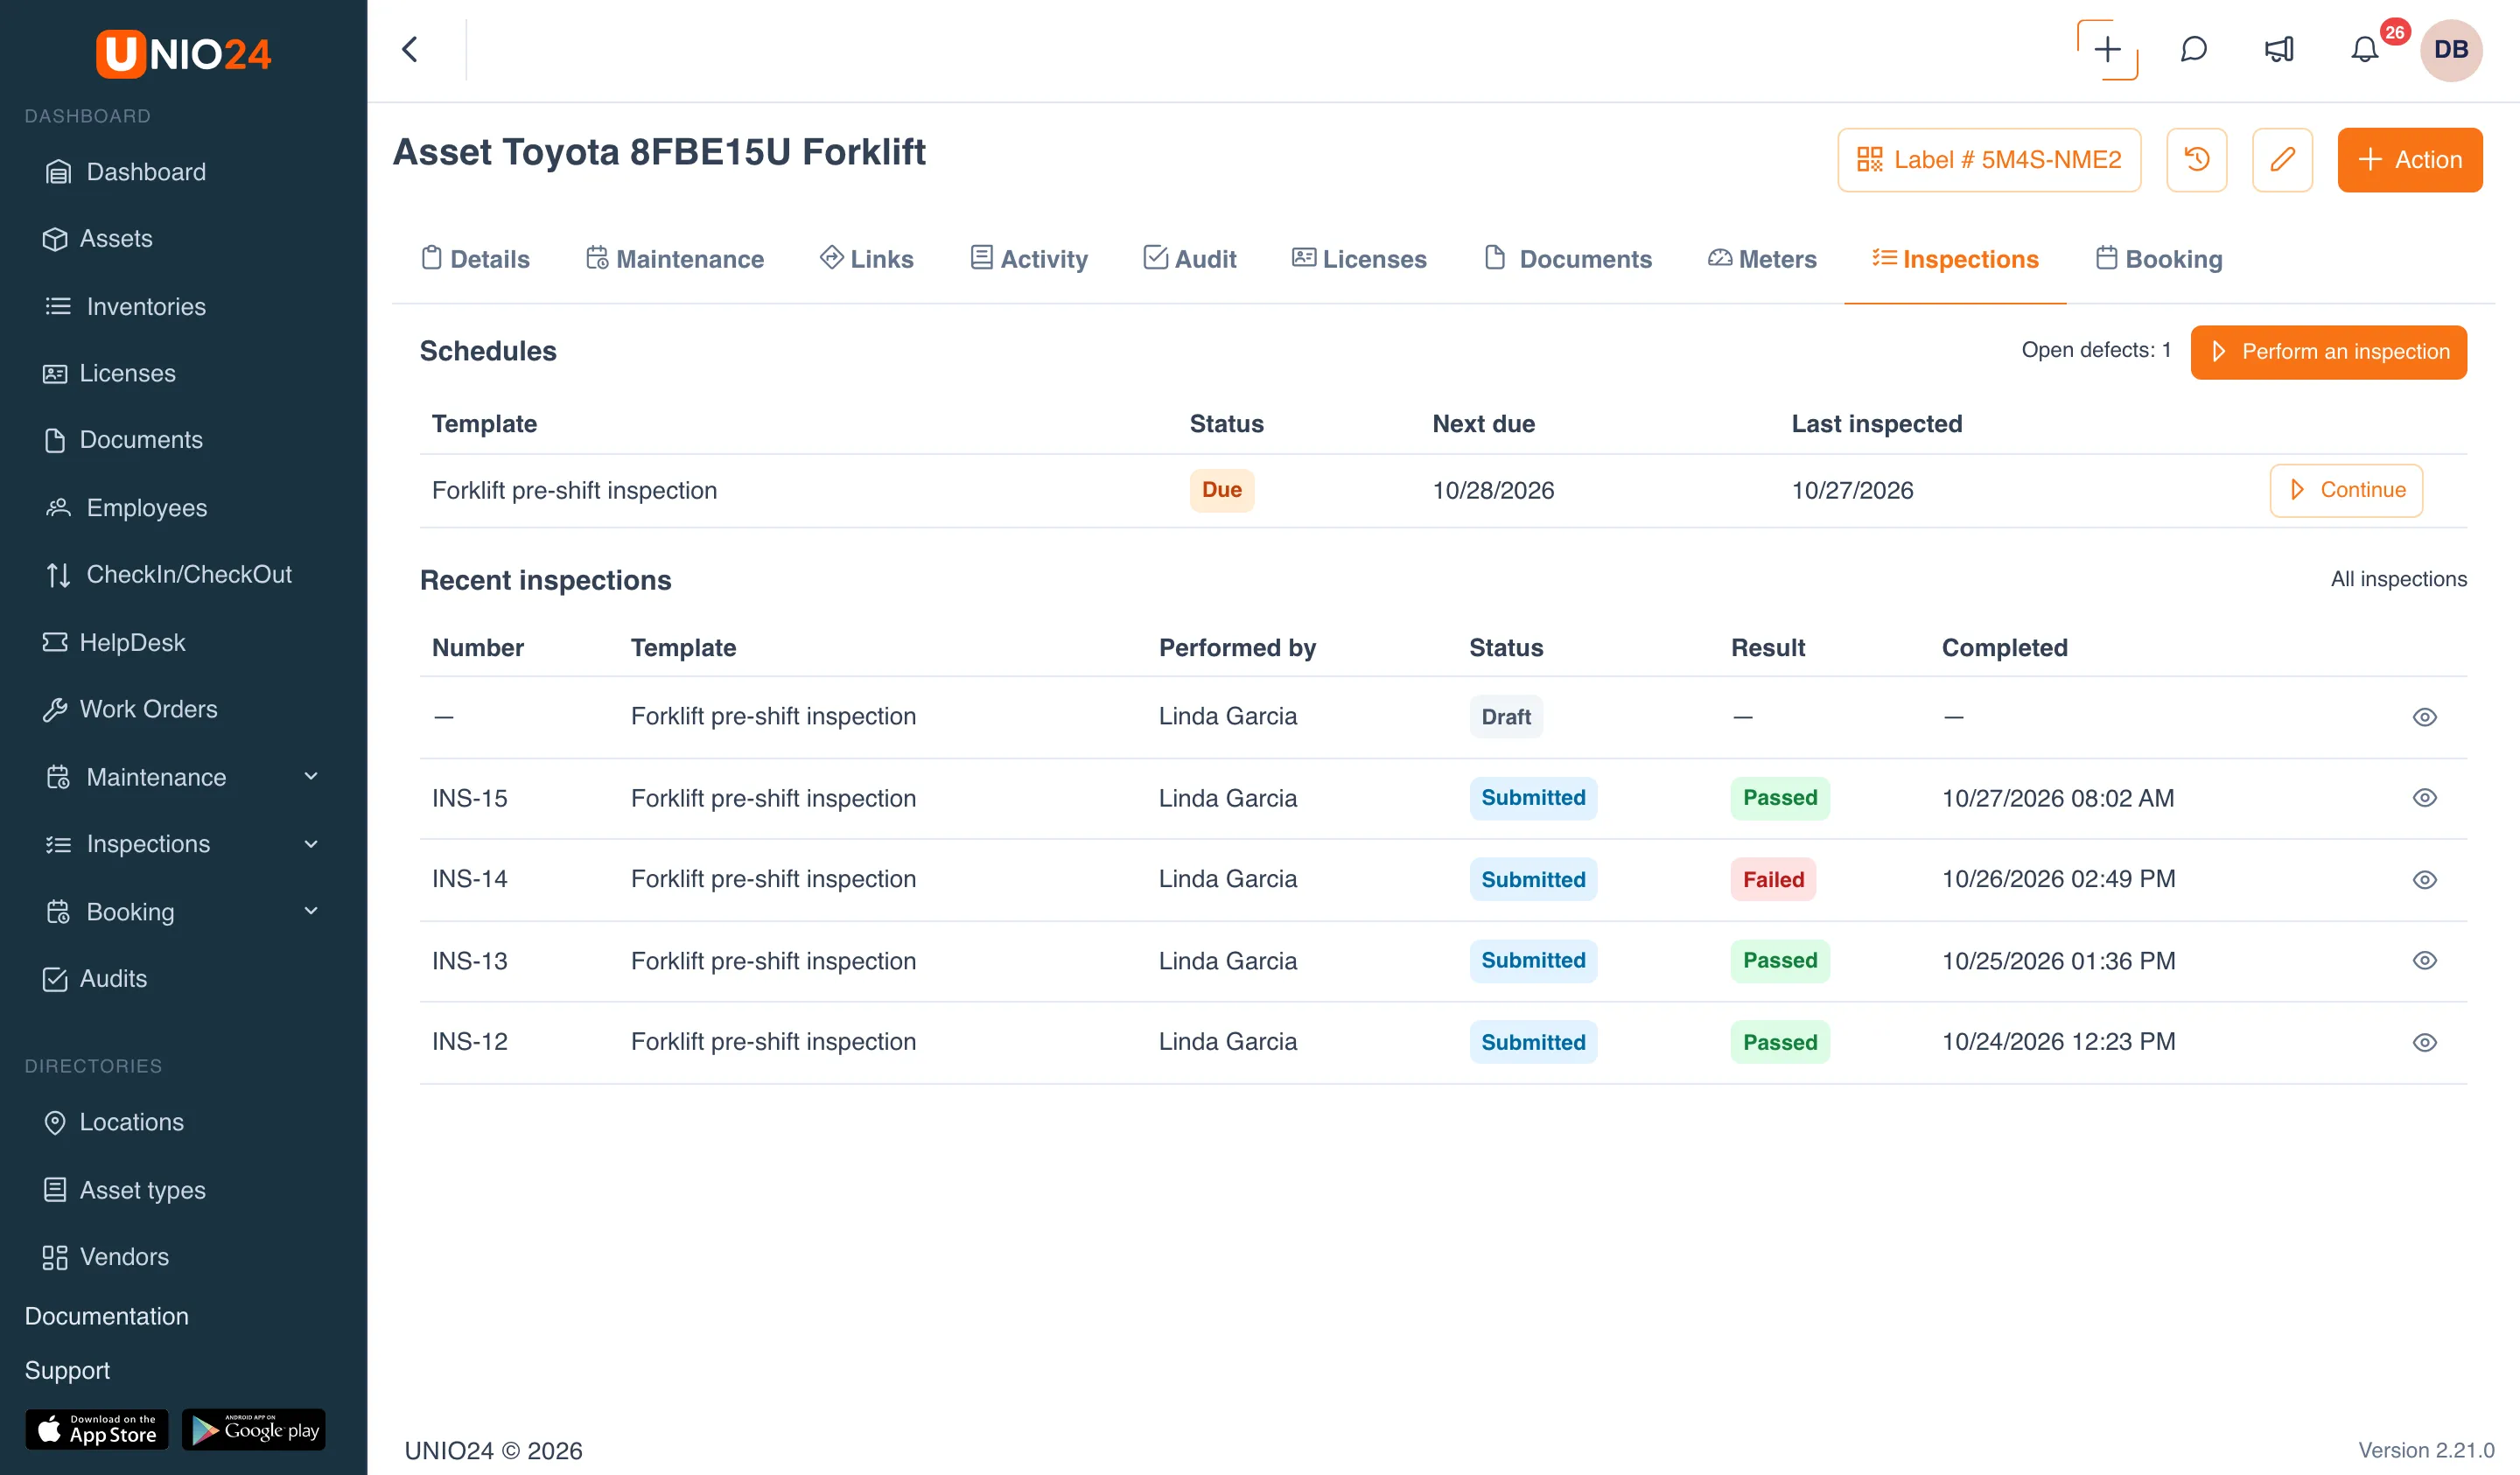Image resolution: width=2520 pixels, height=1475 pixels.
Task: Open the Support link
Action: coord(67,1370)
